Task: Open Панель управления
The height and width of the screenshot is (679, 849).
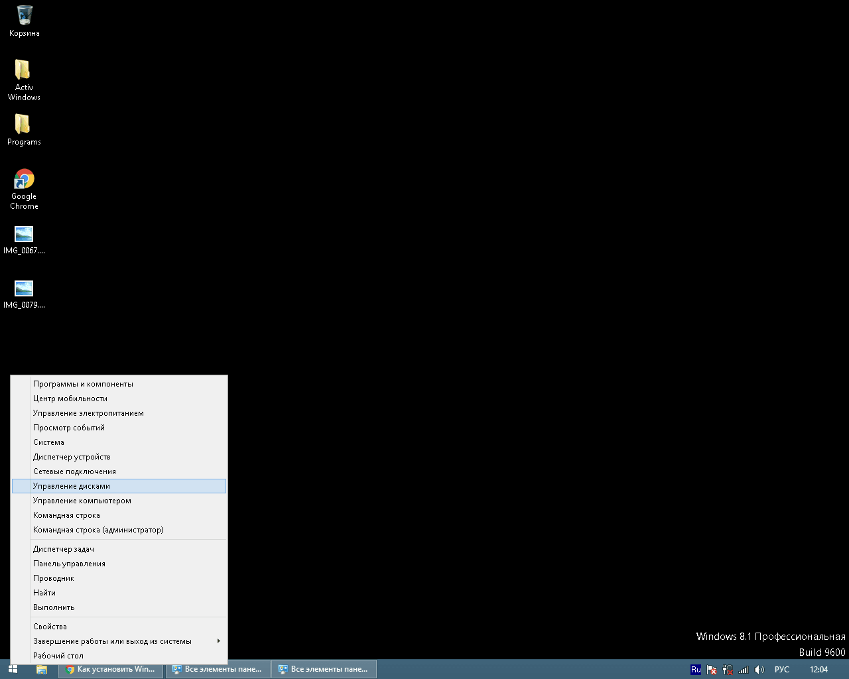Action: point(119,564)
